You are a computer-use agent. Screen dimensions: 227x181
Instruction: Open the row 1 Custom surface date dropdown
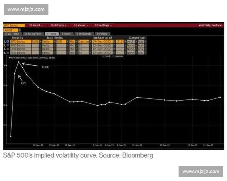click(x=84, y=41)
